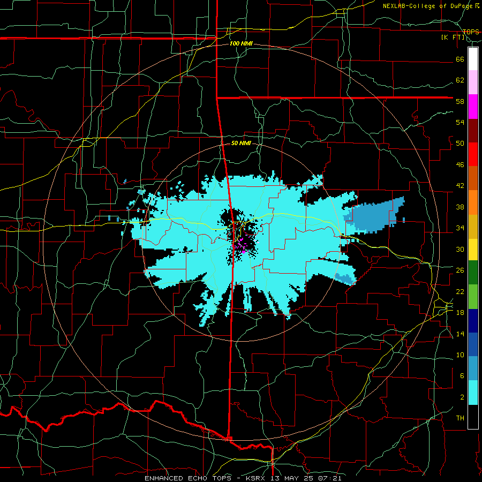Click the navy blue legend swatch
The height and width of the screenshot is (482, 482).
473,321
